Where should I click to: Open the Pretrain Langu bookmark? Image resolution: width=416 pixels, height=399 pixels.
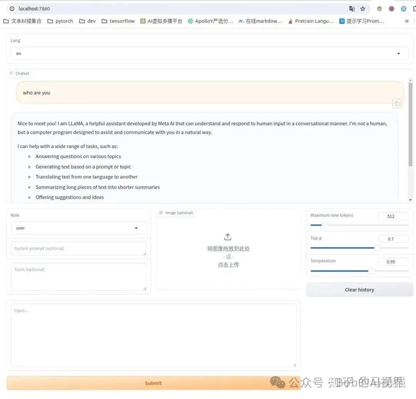click(x=311, y=21)
